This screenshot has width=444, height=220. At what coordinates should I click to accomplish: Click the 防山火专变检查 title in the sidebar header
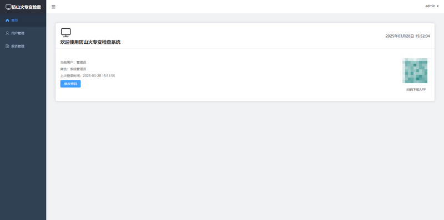pyautogui.click(x=26, y=7)
